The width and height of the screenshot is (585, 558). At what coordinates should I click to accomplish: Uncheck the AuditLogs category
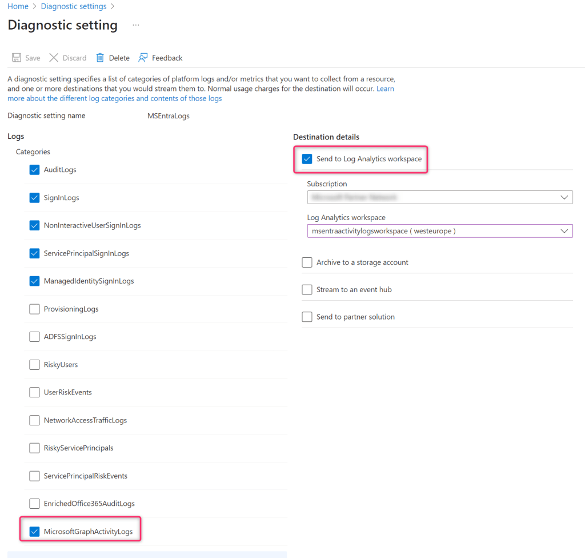click(34, 170)
